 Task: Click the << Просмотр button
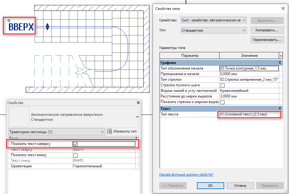coord(173,186)
